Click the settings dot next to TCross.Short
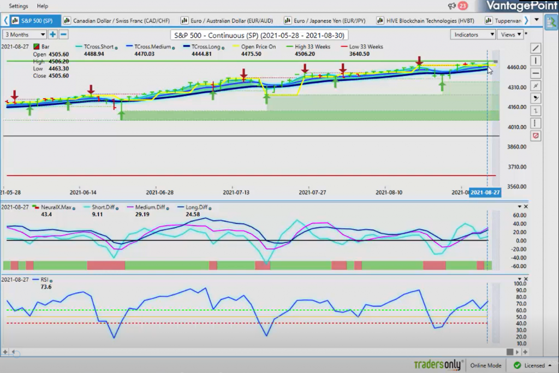 [116, 48]
